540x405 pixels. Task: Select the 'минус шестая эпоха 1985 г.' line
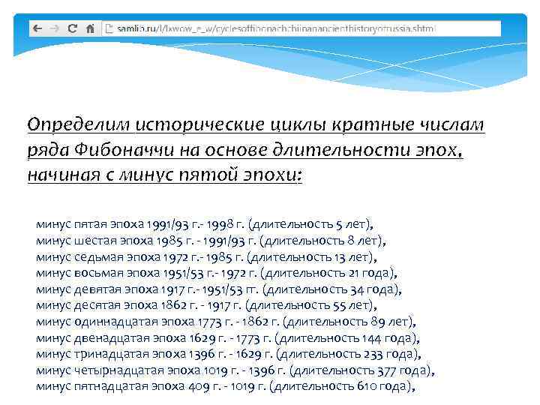click(x=211, y=241)
